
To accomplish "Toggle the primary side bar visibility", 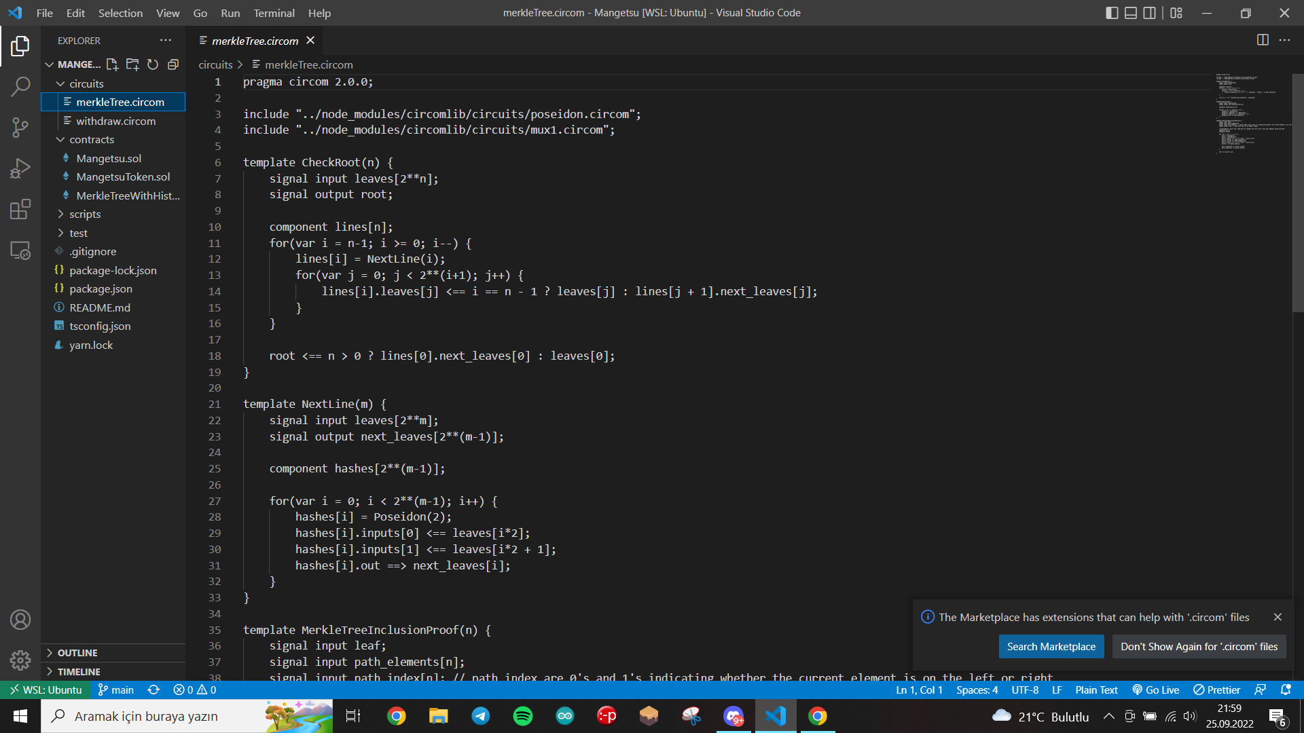I will tap(1112, 13).
